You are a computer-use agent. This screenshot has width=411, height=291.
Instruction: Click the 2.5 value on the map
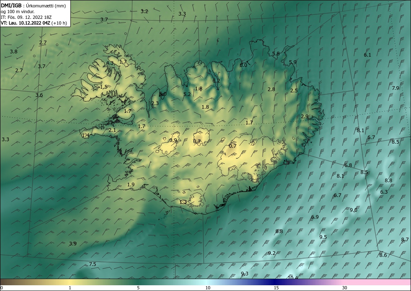294,91
